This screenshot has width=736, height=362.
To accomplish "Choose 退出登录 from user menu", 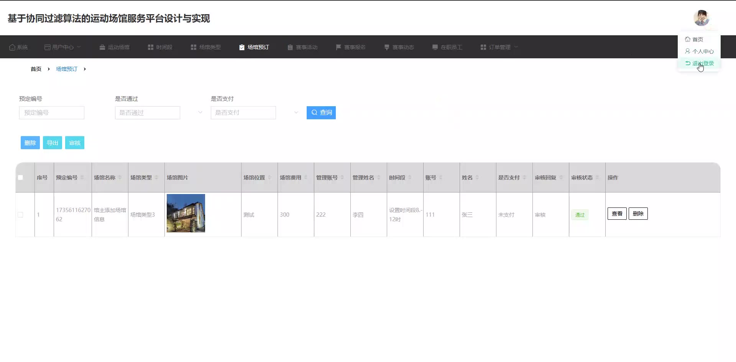I will coord(700,63).
